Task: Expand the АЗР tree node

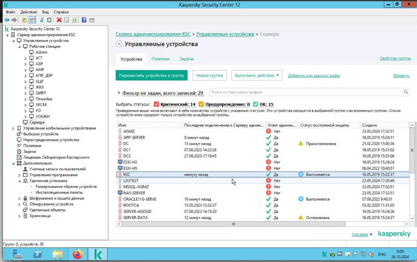Action: (x=26, y=64)
